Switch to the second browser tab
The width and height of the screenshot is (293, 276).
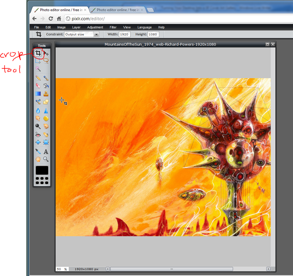point(116,10)
